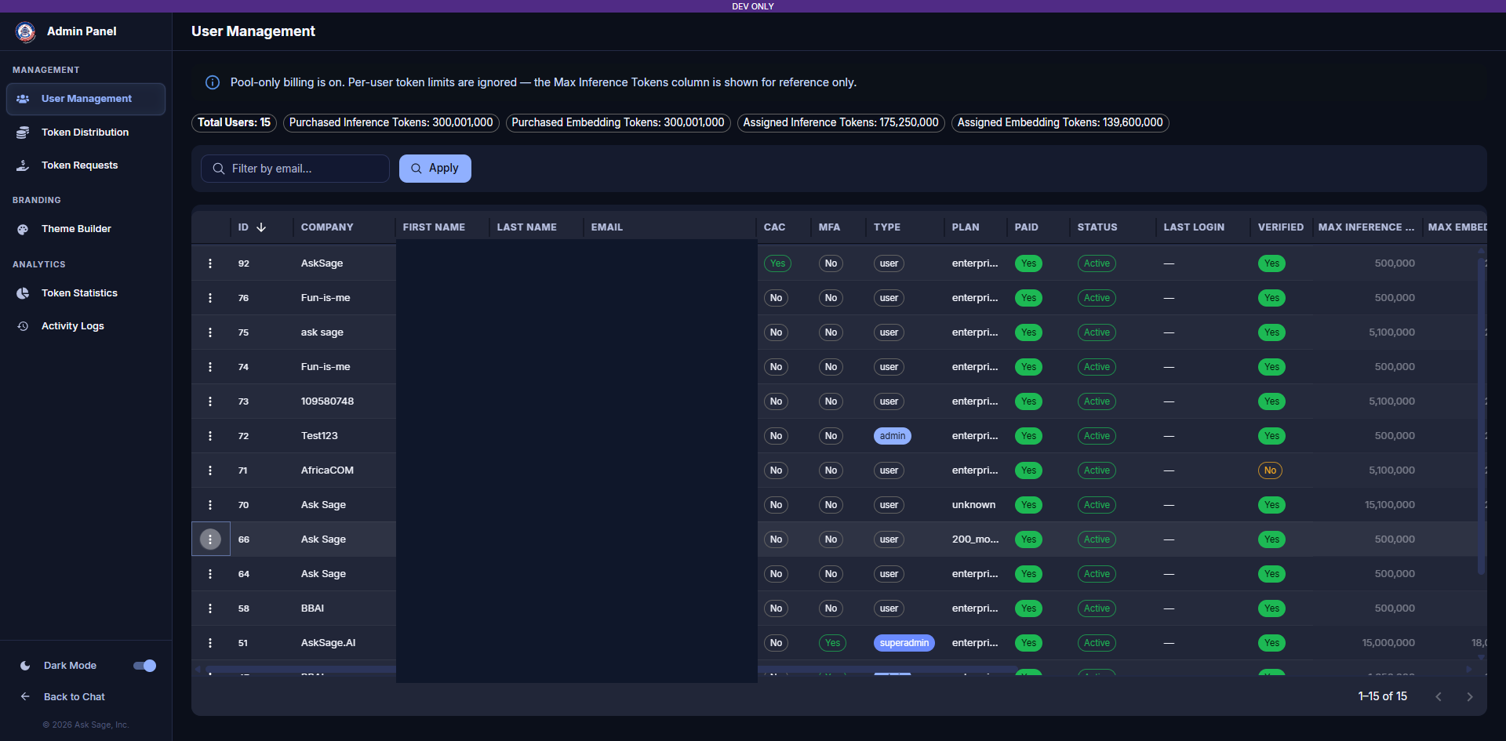Go to next page of users
Screen dimensions: 1506x741
1470,696
